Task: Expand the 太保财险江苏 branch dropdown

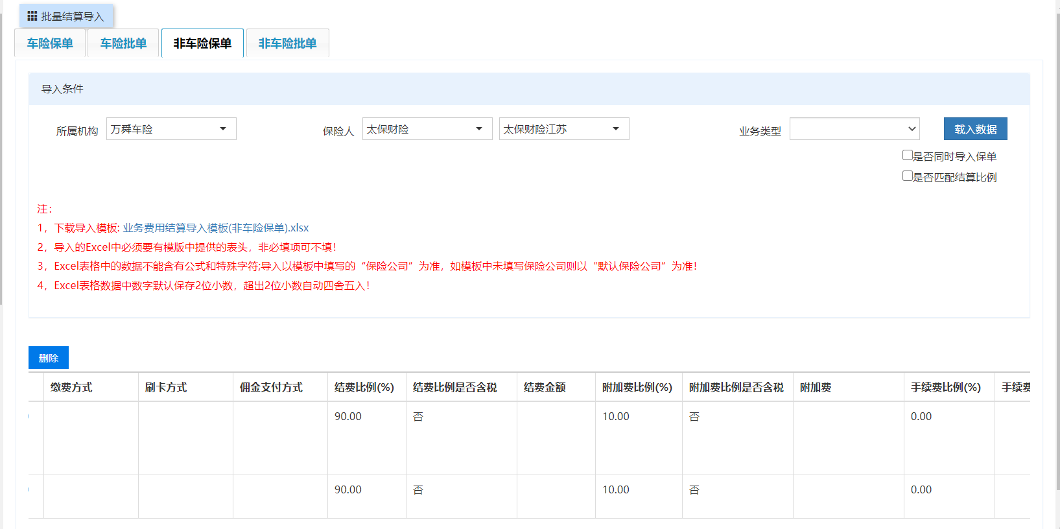Action: point(563,129)
